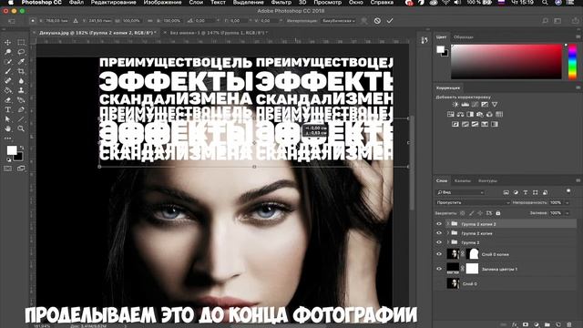583x328 pixels.
Task: Hide the Группа 2 group
Action: coord(439,242)
